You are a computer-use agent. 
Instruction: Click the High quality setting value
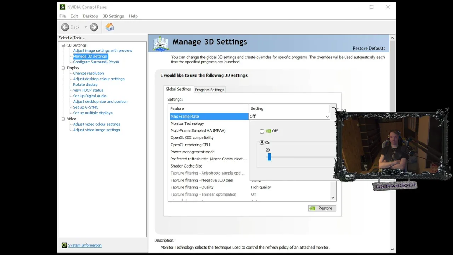(x=261, y=187)
